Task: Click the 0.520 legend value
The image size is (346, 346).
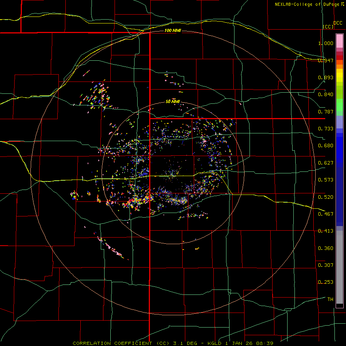Action: click(326, 197)
